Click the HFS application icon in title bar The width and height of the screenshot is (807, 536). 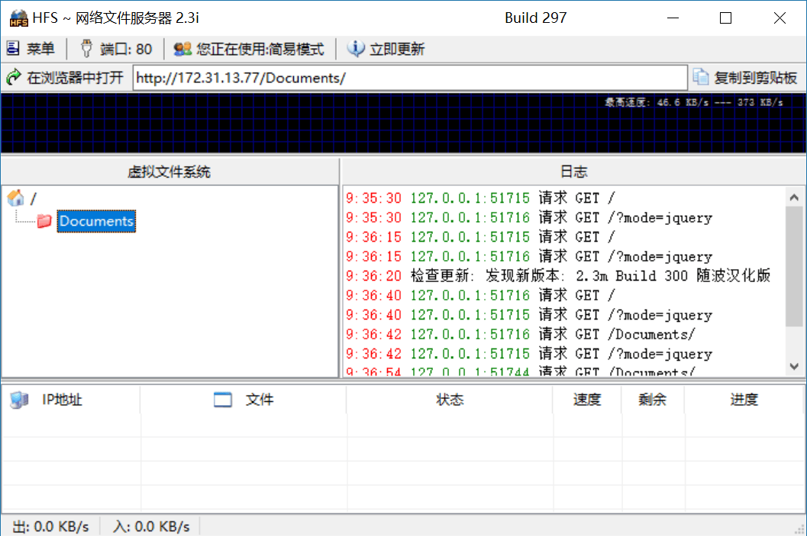pos(18,18)
